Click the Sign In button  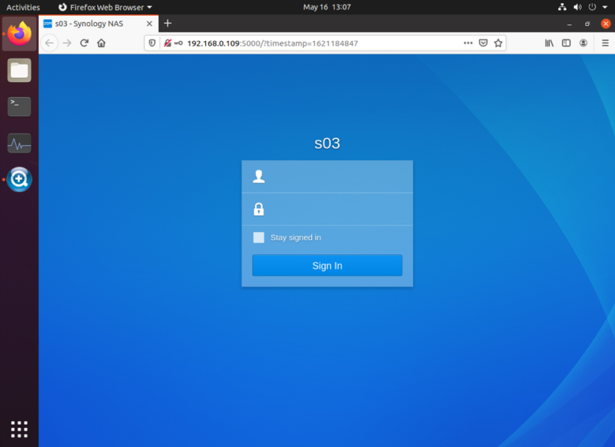point(326,265)
